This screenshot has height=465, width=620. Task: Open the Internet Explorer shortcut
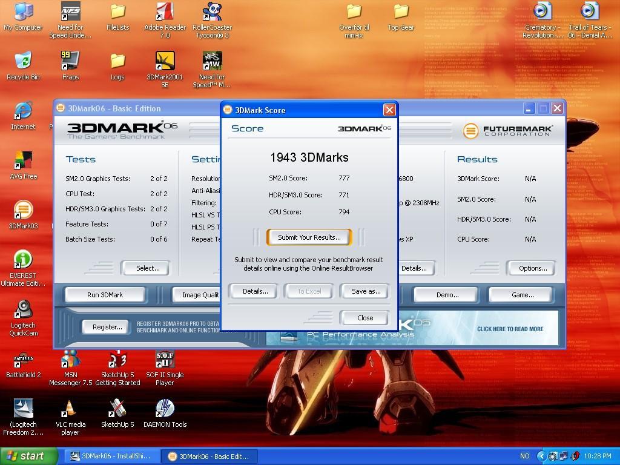point(24,116)
